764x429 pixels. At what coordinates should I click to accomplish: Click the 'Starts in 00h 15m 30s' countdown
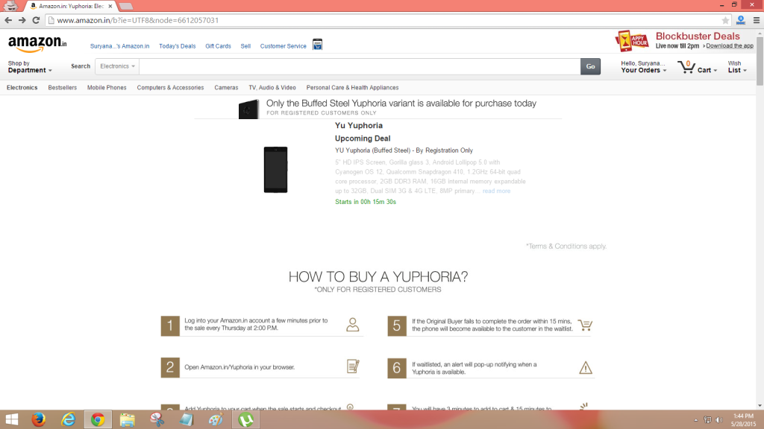pos(366,202)
